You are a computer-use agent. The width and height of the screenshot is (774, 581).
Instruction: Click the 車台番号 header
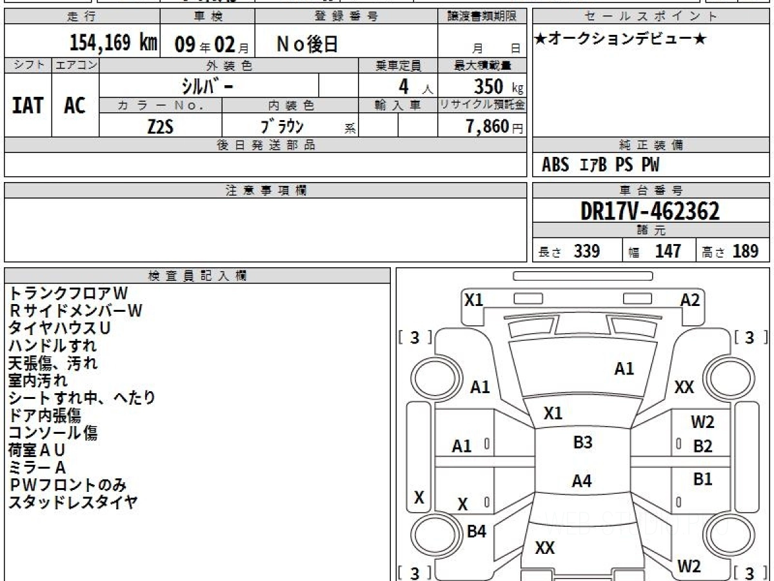[651, 190]
